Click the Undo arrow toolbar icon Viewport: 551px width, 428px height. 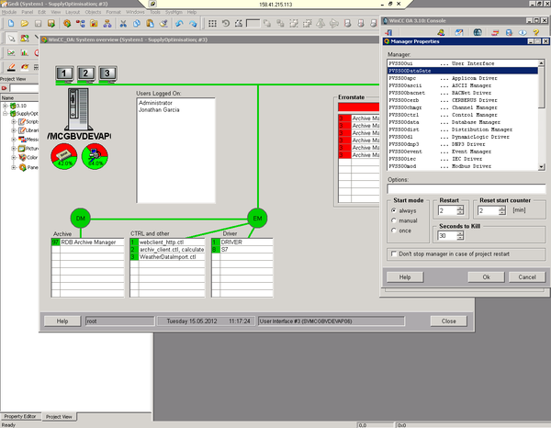(x=177, y=22)
